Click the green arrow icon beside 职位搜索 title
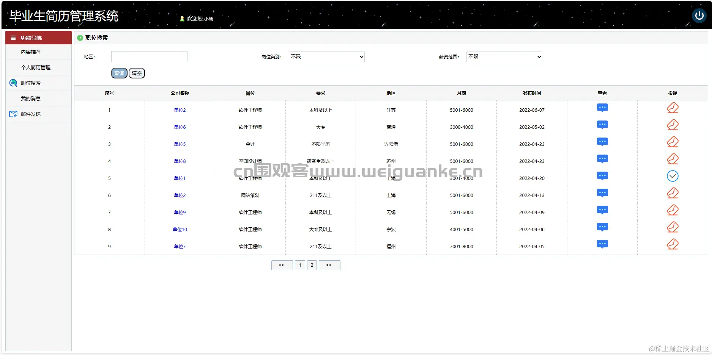The width and height of the screenshot is (712, 355). point(80,38)
